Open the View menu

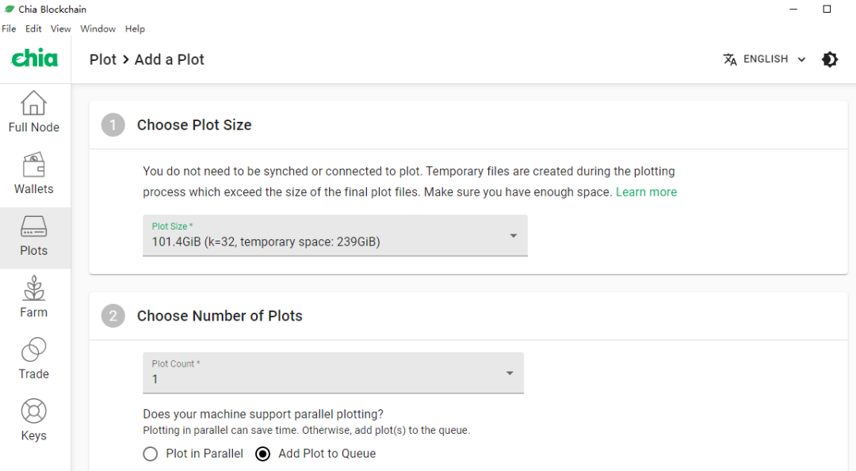(x=60, y=28)
